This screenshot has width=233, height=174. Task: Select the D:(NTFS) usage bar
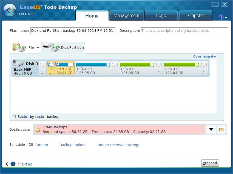point(93,65)
